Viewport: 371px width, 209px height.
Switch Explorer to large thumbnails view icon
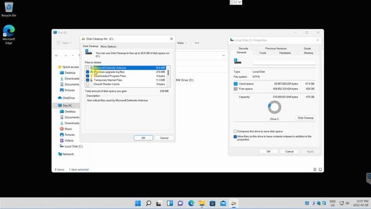point(320,170)
